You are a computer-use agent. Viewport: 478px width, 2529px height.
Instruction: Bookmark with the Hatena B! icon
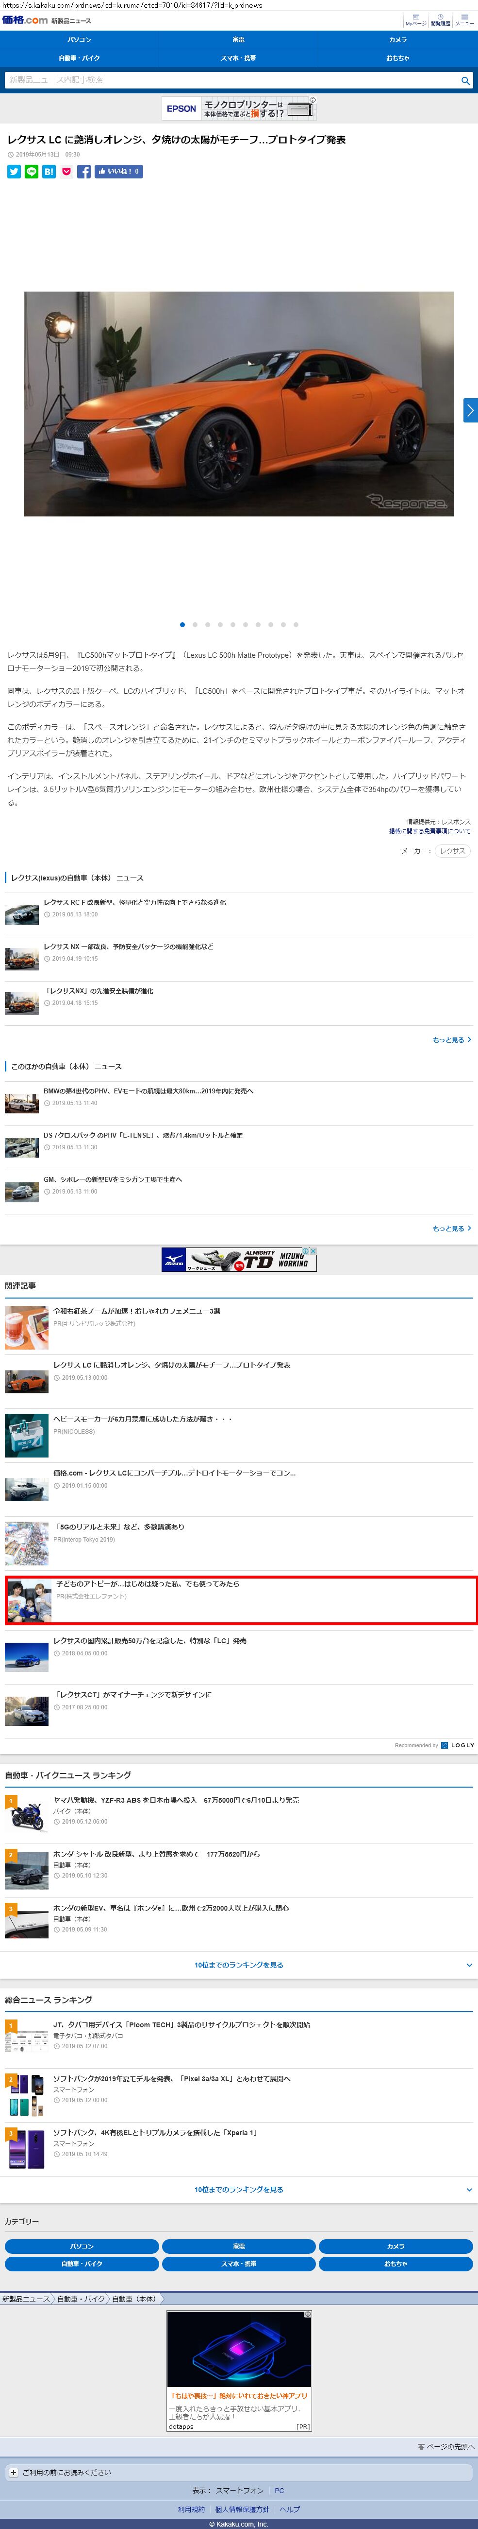(49, 171)
